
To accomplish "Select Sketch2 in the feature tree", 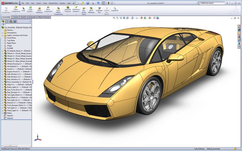I will coord(10,118).
